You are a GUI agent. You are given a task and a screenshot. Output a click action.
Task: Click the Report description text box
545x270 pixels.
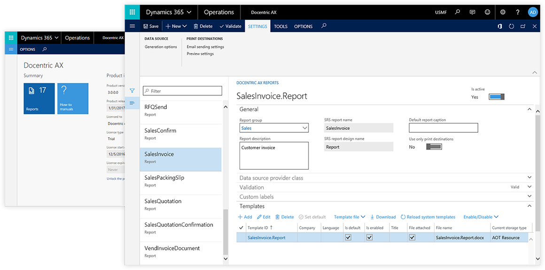[x=274, y=156]
